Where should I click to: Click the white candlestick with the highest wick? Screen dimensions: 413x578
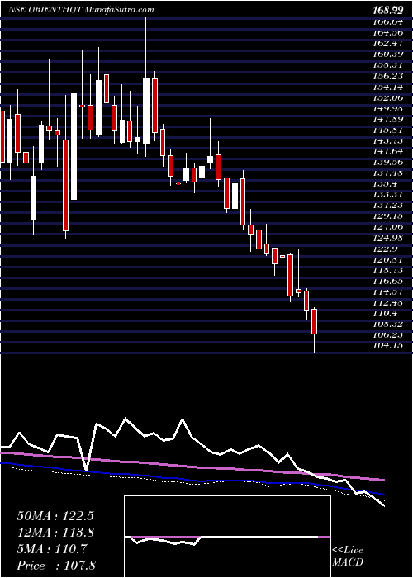click(x=146, y=111)
